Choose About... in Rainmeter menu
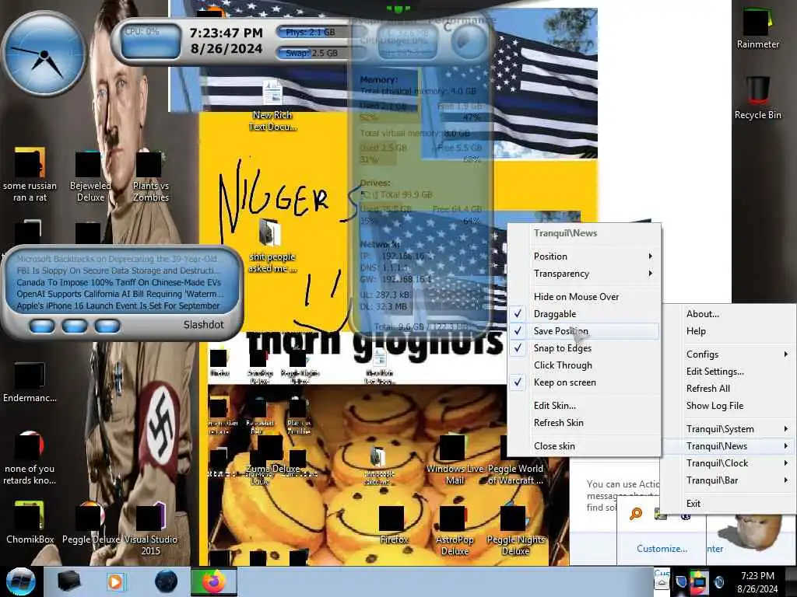 click(x=729, y=314)
